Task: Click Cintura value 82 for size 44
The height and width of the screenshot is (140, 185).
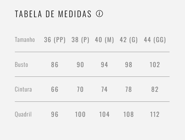Action: click(155, 89)
